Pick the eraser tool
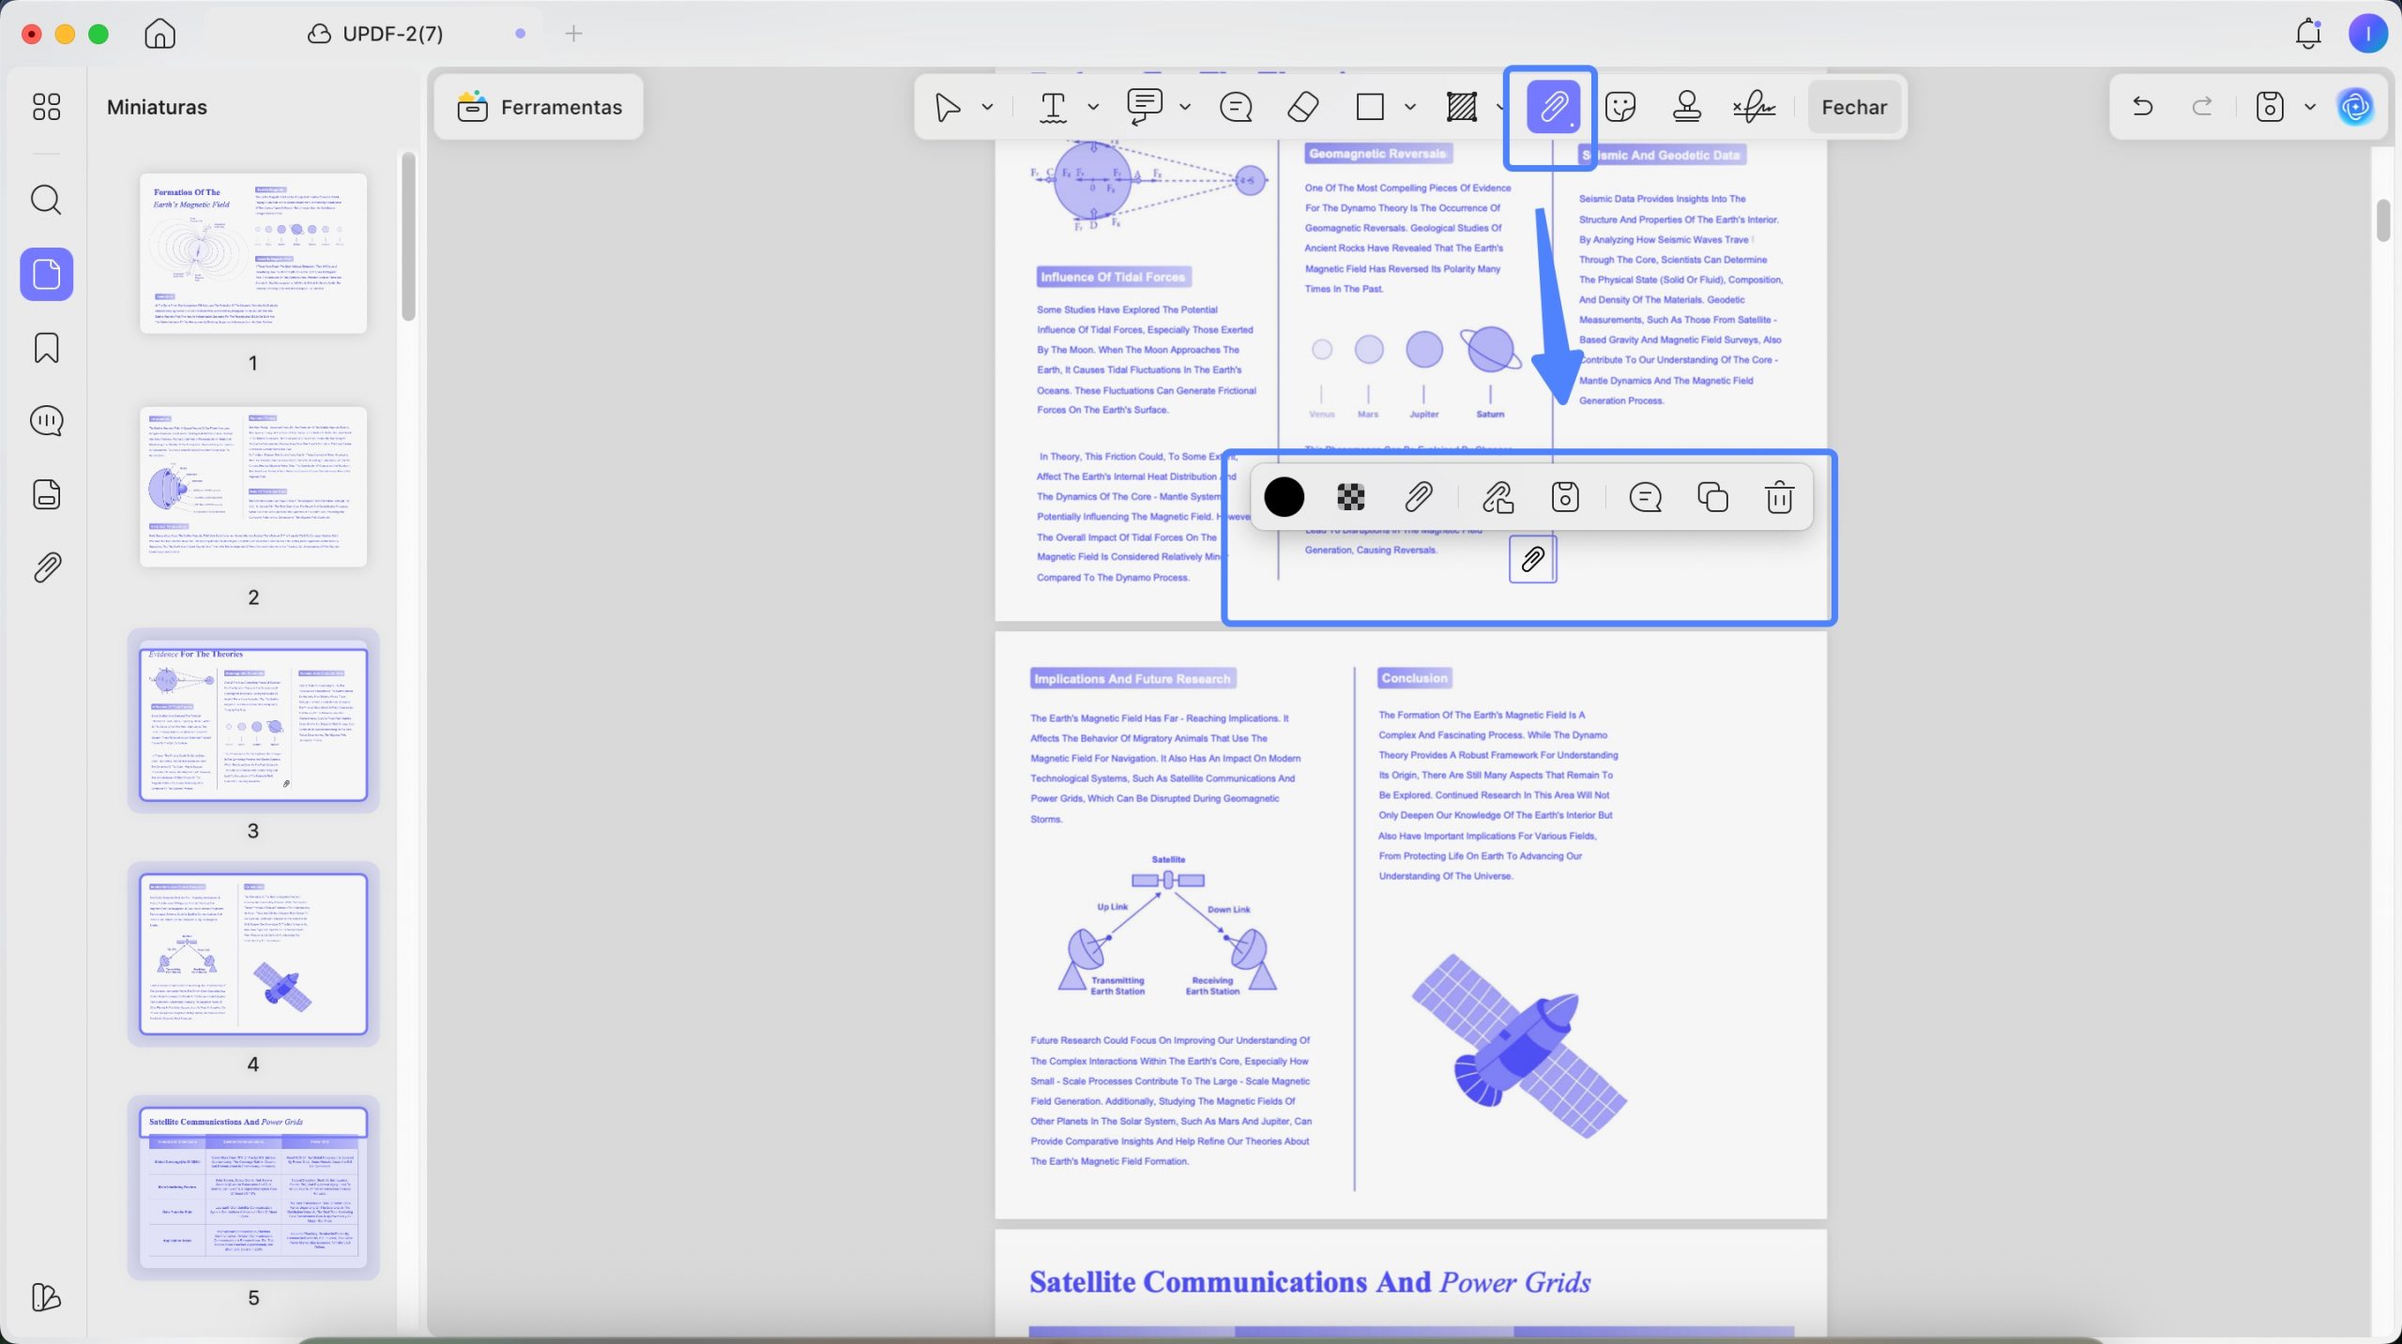 click(x=1303, y=107)
